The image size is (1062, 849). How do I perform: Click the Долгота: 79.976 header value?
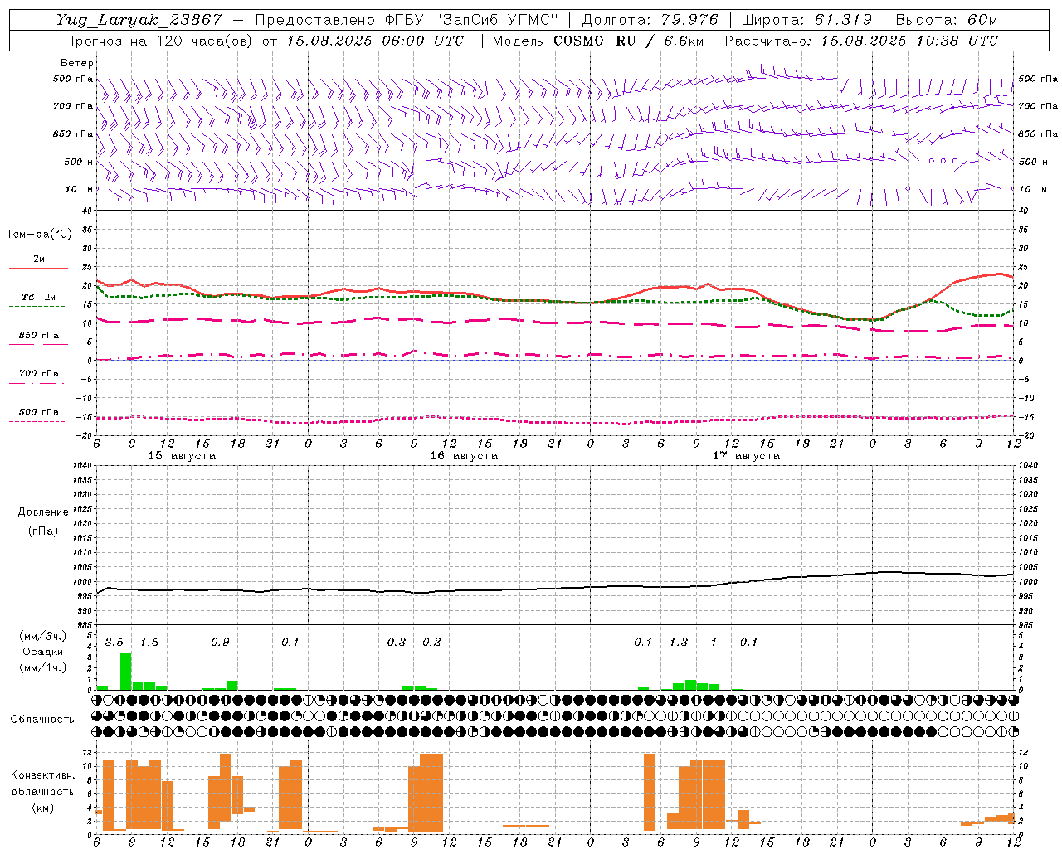tap(650, 20)
